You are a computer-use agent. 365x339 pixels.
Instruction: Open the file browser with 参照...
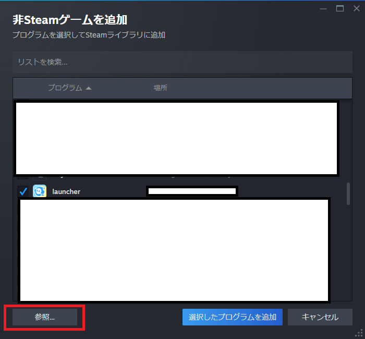pos(45,317)
